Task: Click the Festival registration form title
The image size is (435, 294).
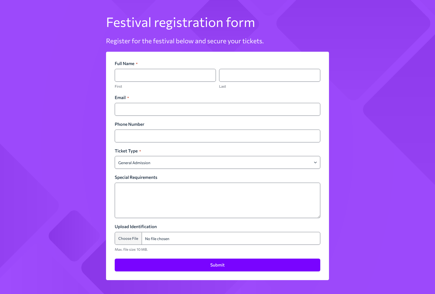Action: coord(181,23)
